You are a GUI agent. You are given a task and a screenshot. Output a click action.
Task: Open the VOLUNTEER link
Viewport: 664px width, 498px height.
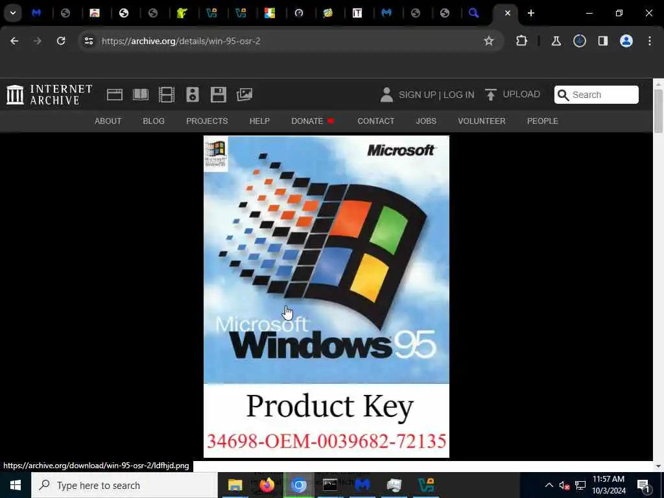(482, 121)
